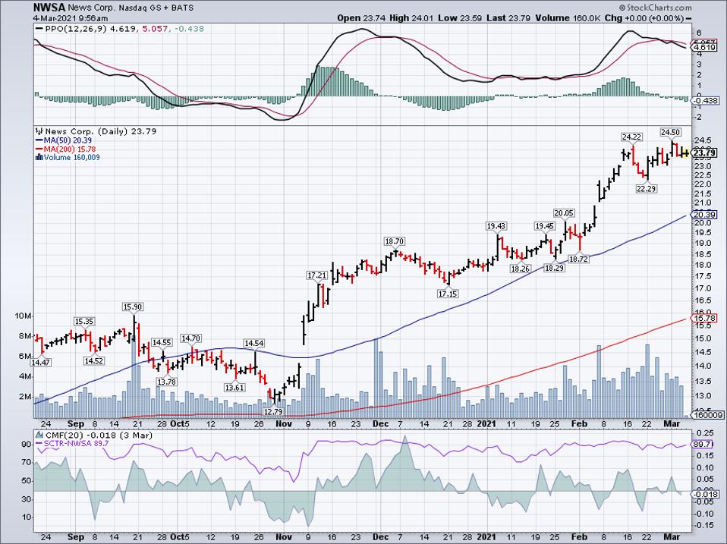Click the 'Open 23.74' value
727x544 pixels.
(x=362, y=18)
